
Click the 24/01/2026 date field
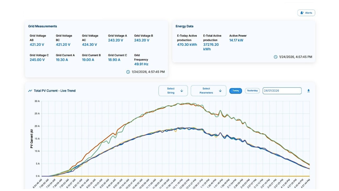tap(282, 91)
